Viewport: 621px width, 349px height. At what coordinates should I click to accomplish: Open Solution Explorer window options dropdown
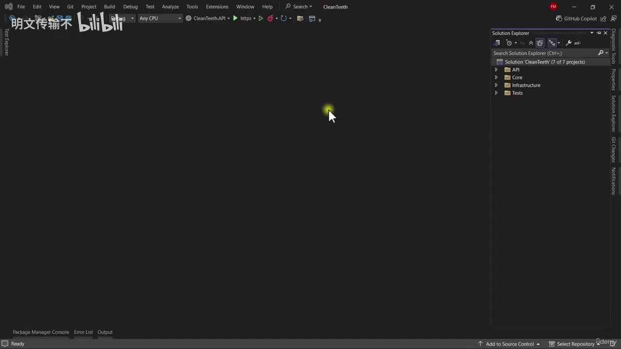[x=592, y=33]
